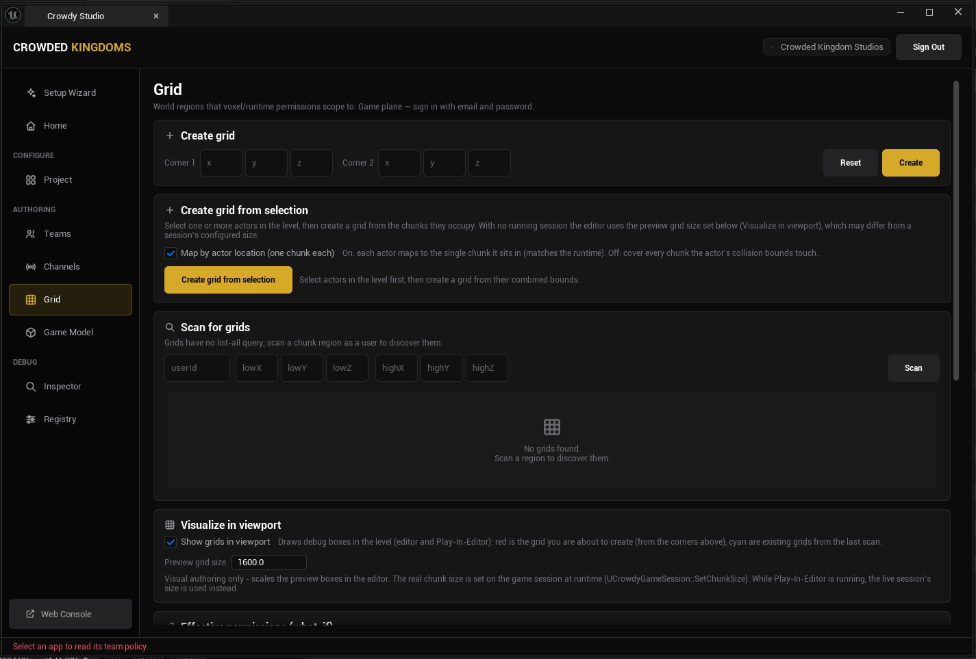Click the Scan button
This screenshot has height=659, width=976.
[914, 368]
